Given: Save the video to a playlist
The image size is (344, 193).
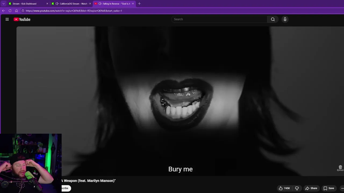Looking at the screenshot, I should click(x=329, y=188).
